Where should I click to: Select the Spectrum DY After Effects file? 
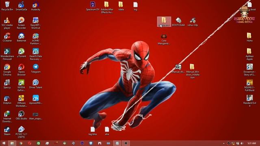(93, 6)
